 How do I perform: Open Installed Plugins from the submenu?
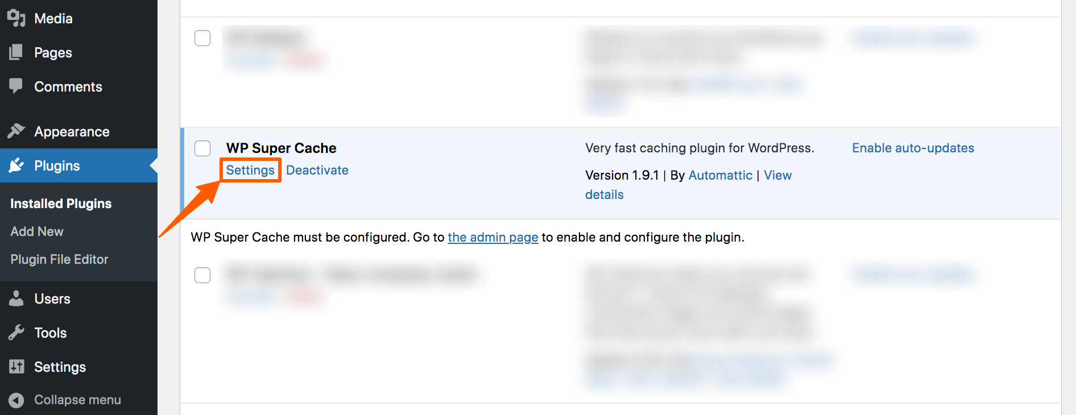pyautogui.click(x=60, y=203)
